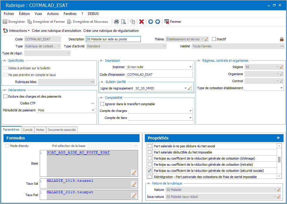Edit Contrat with pencil icon
This screenshot has width=287, height=204.
click(x=281, y=81)
